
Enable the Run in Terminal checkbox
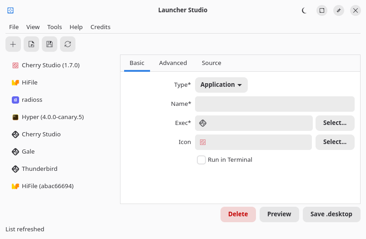click(x=201, y=160)
